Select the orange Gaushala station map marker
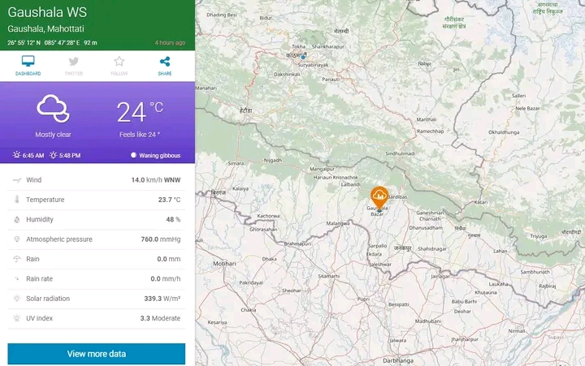Viewport: 585px width, 366px height. (379, 196)
